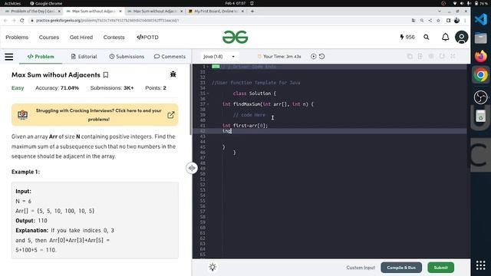Open the POTD link

[x=147, y=38]
